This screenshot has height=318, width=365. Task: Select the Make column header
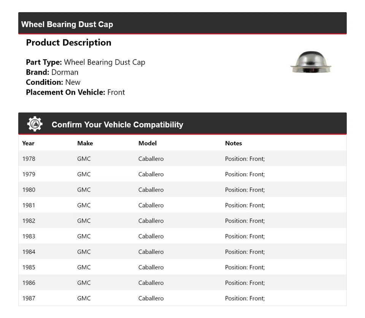[85, 143]
